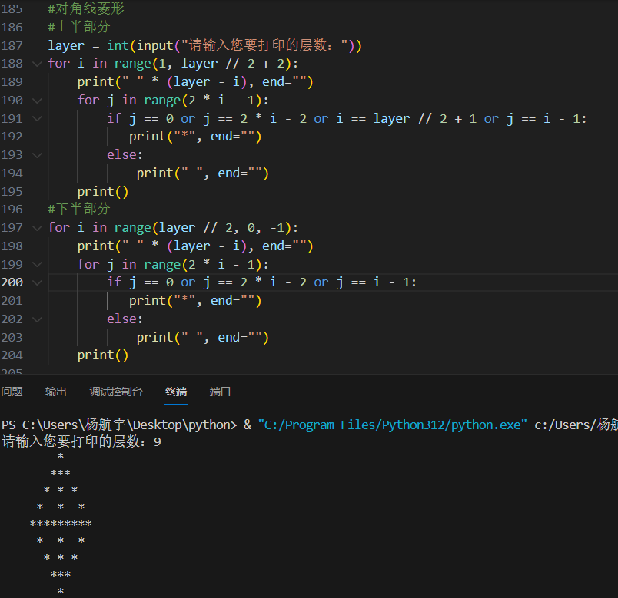Click the print call on line 189
Screen dimensions: 618x598
click(195, 82)
